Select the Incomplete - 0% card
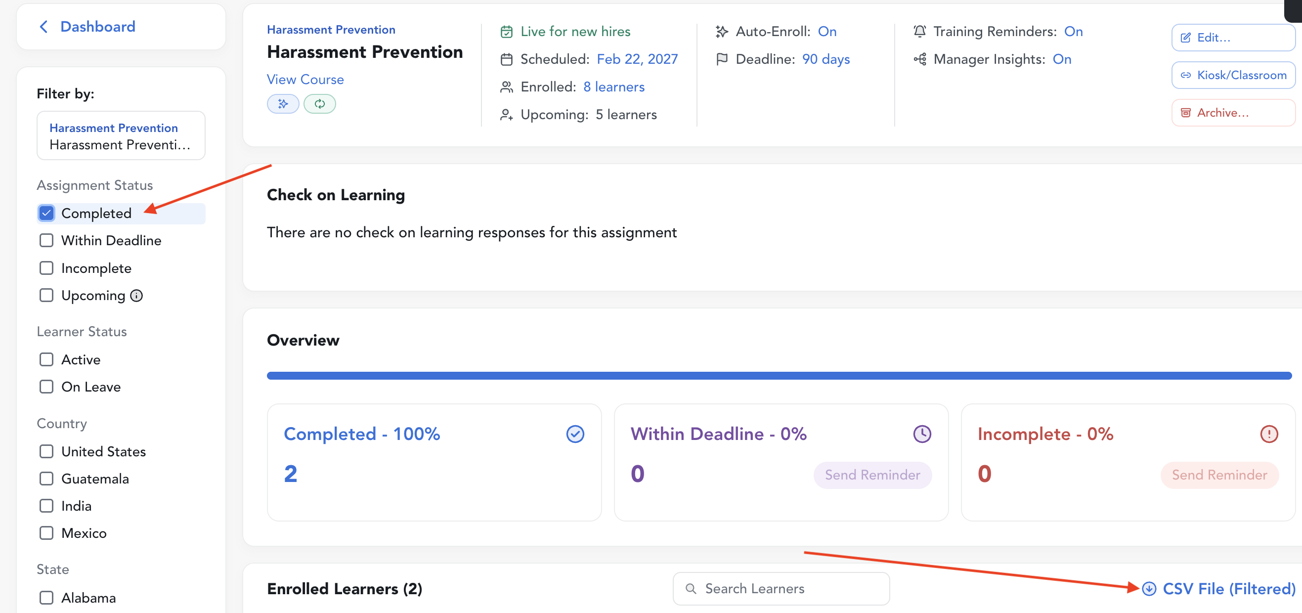Viewport: 1302px width, 613px height. click(x=1128, y=462)
